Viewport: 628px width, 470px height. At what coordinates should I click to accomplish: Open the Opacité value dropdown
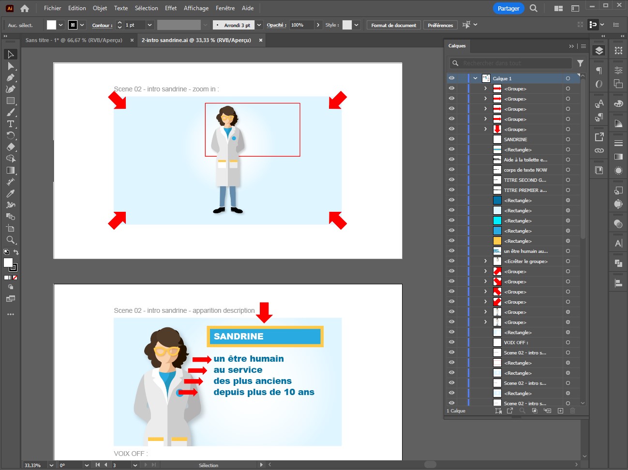[317, 25]
